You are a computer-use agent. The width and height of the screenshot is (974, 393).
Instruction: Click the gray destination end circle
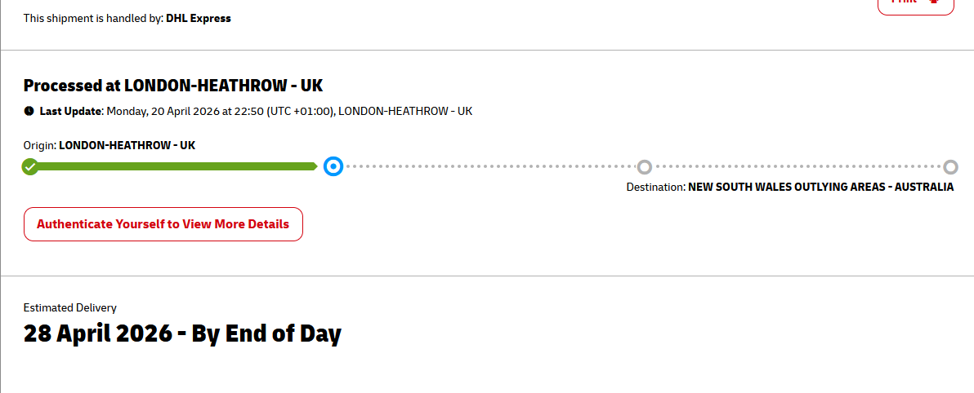click(x=950, y=167)
